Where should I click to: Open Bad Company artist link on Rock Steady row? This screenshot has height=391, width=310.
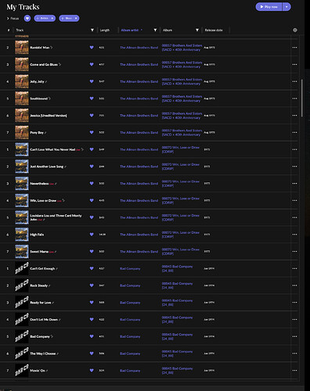point(130,285)
